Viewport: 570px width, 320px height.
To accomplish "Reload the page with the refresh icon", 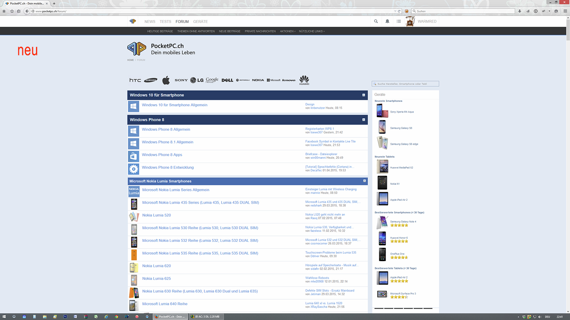I will [399, 11].
